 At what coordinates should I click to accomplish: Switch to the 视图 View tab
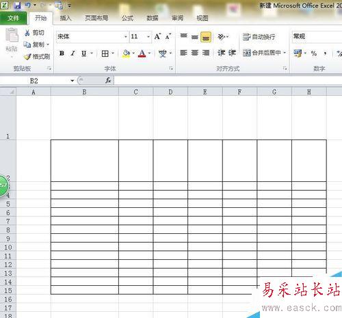pos(202,18)
